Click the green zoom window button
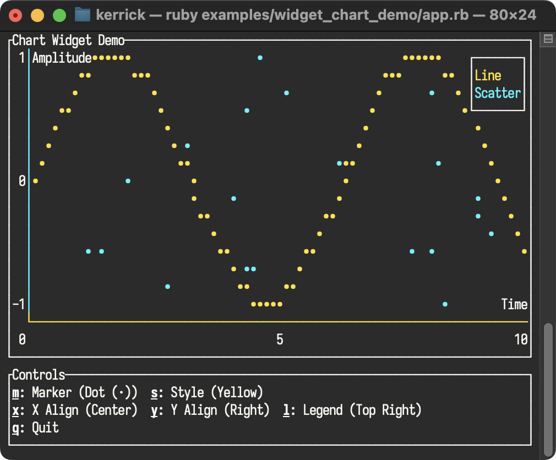Image resolution: width=556 pixels, height=460 pixels. tap(59, 15)
